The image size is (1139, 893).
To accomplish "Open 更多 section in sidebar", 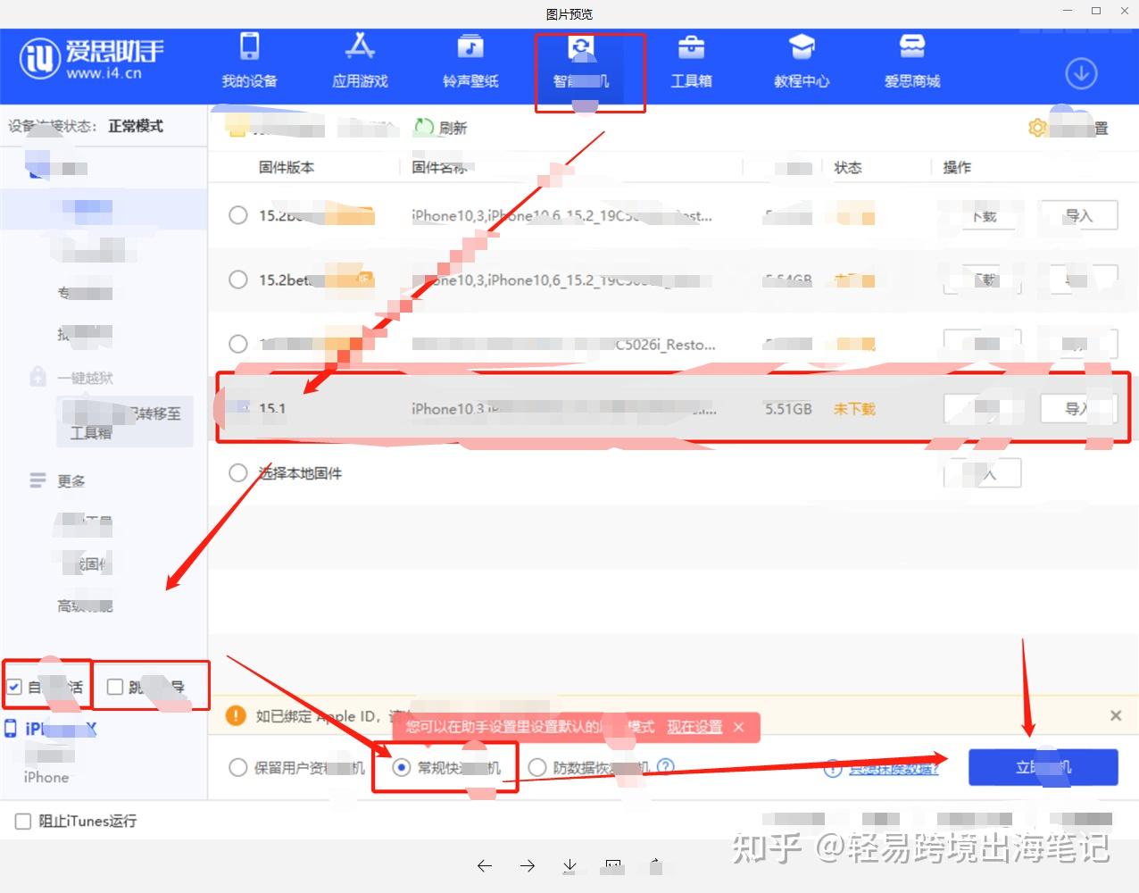I will coord(71,480).
